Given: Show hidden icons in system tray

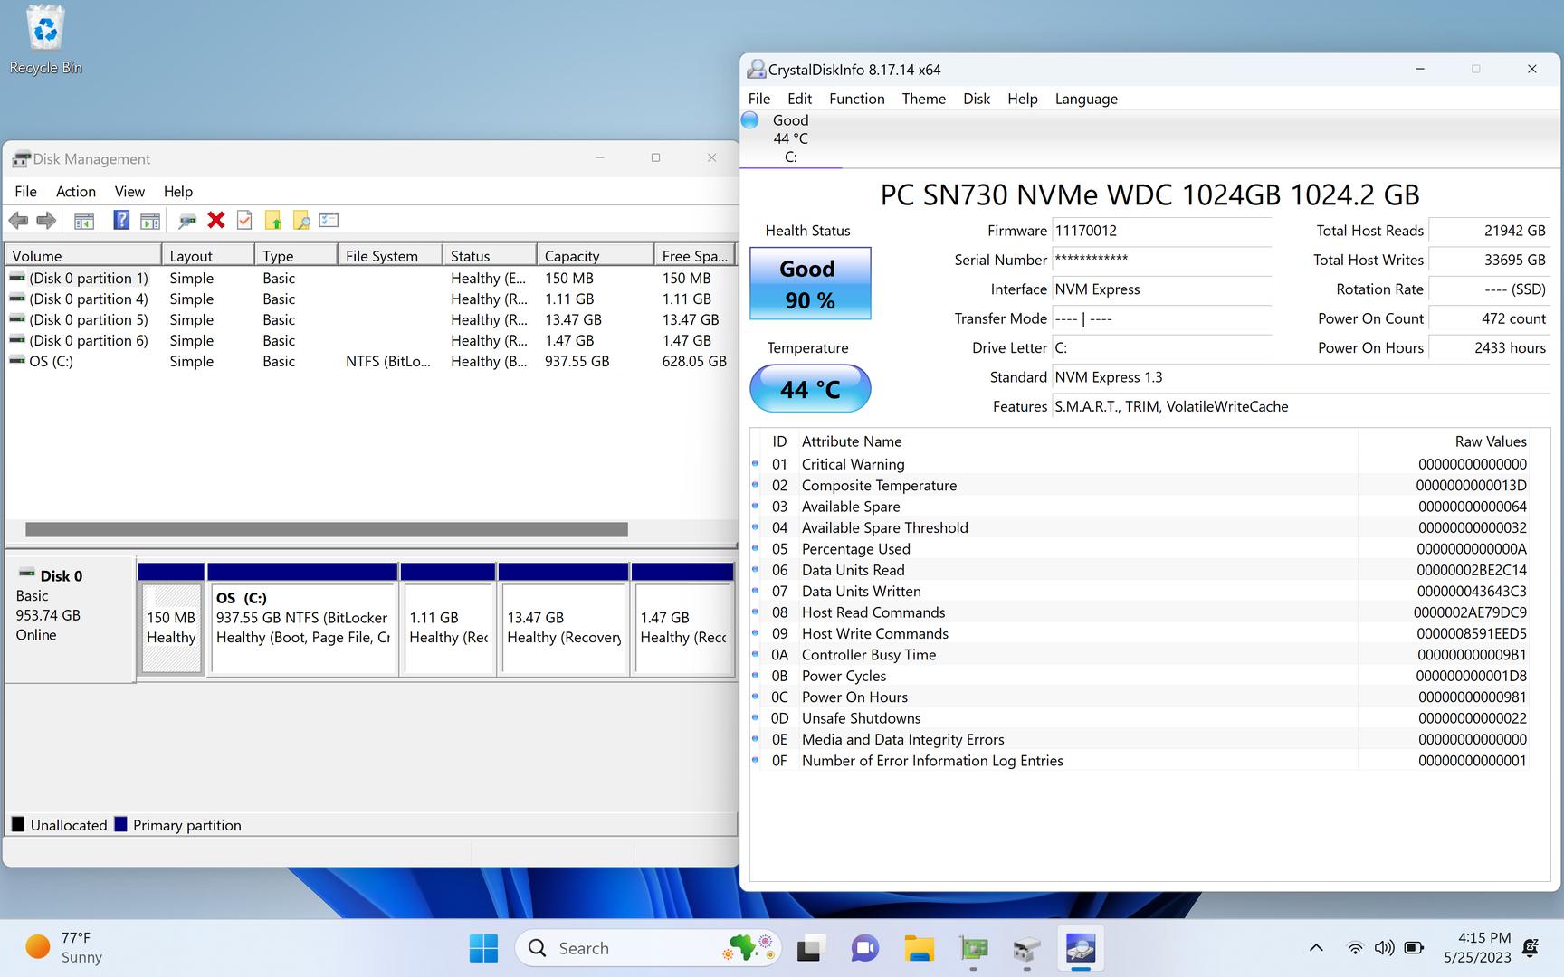Looking at the screenshot, I should tap(1316, 948).
